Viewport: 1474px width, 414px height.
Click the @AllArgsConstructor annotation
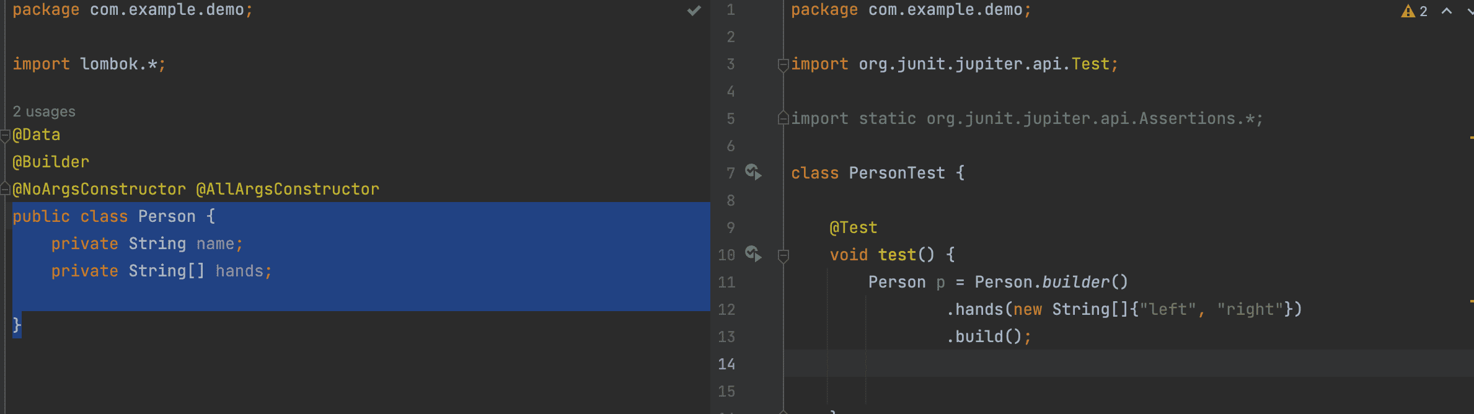point(288,189)
